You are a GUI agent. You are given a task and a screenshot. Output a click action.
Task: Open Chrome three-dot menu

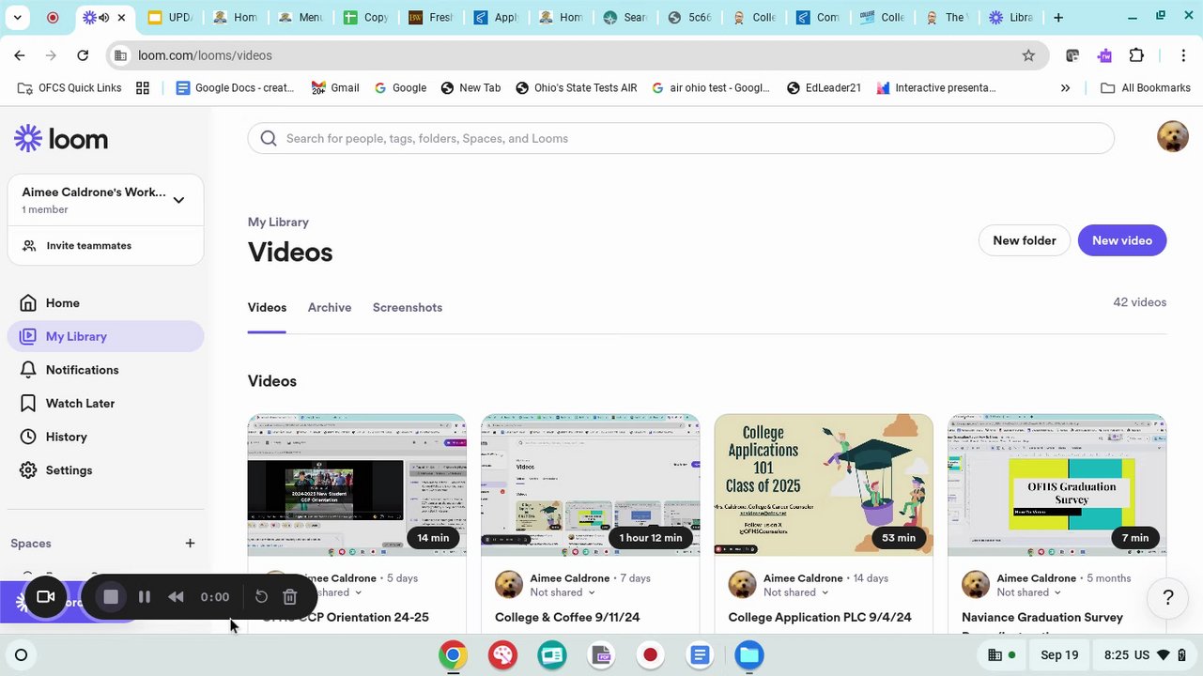click(1183, 55)
